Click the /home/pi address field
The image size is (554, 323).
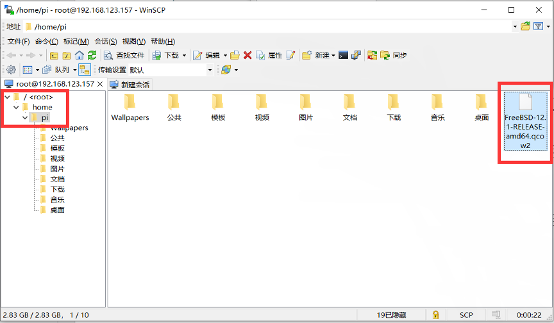(x=267, y=26)
